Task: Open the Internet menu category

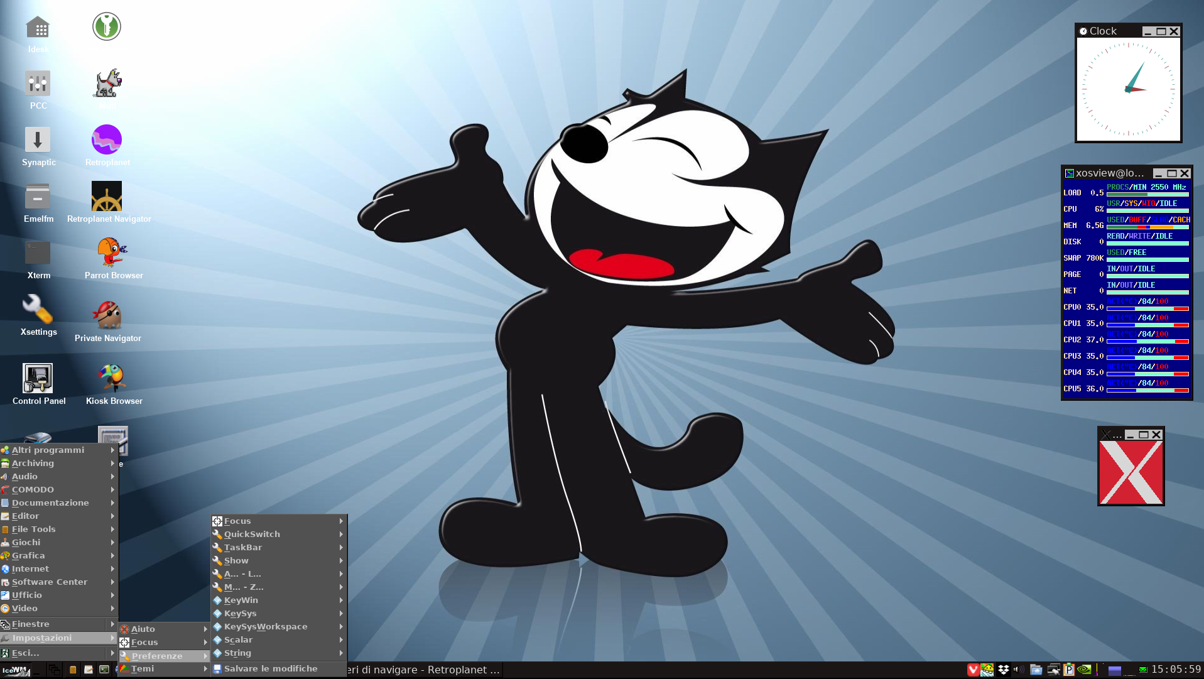Action: pos(59,568)
